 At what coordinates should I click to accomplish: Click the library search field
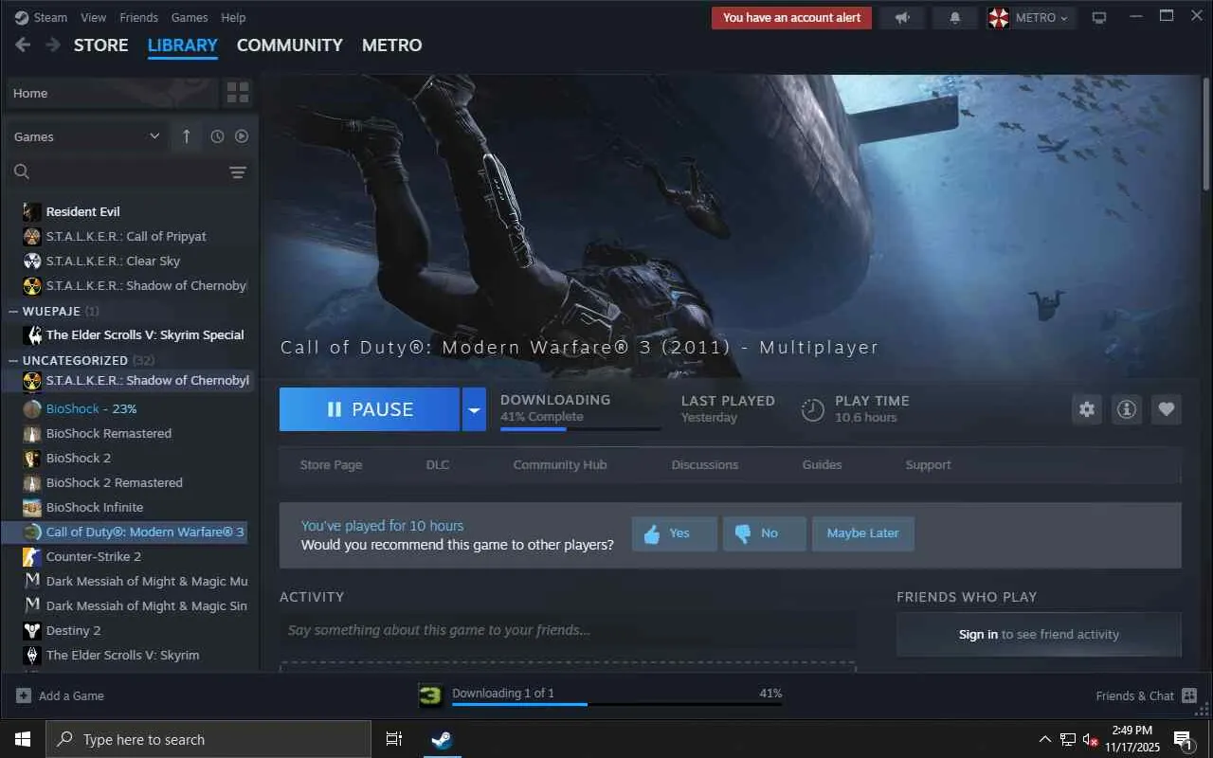point(117,171)
